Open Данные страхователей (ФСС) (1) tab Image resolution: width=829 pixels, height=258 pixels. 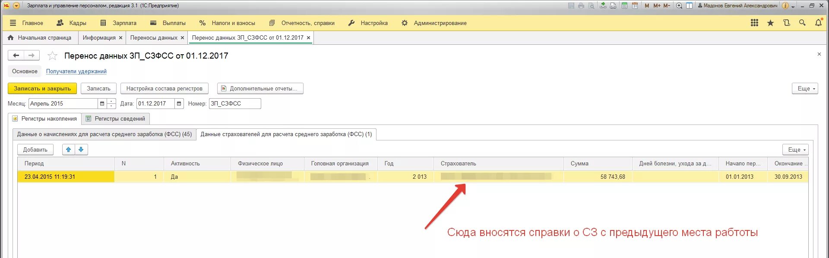286,134
